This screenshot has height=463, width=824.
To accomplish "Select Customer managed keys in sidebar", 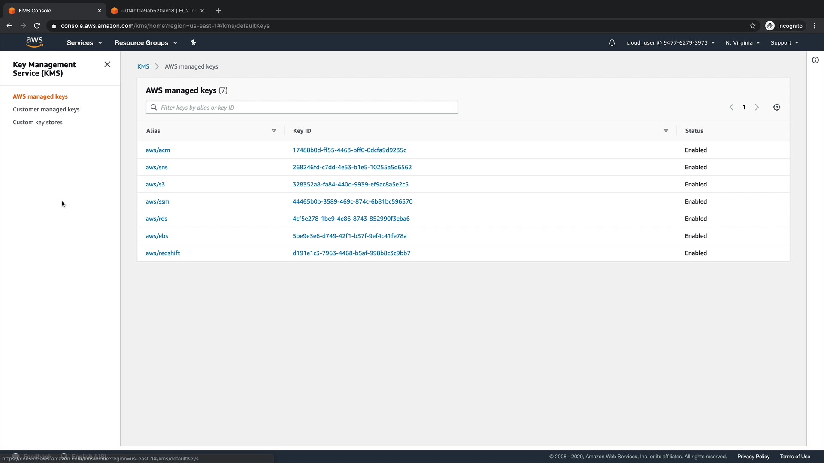I will 46,109.
